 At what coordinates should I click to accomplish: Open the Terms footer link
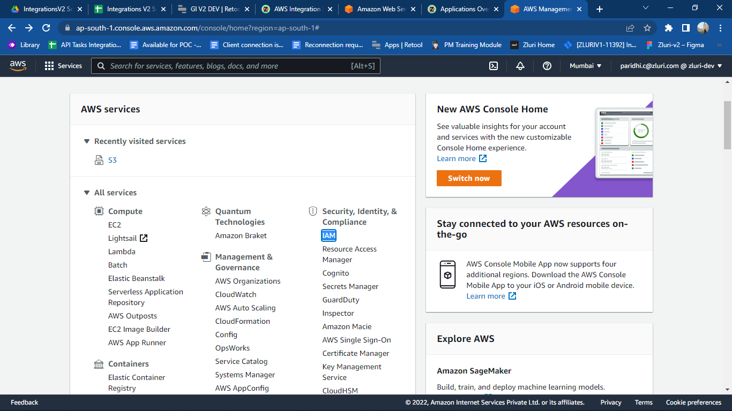(x=644, y=402)
